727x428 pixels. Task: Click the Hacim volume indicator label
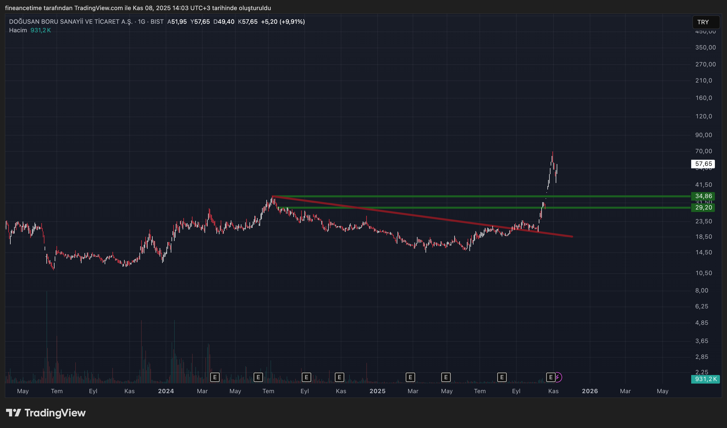tap(18, 30)
